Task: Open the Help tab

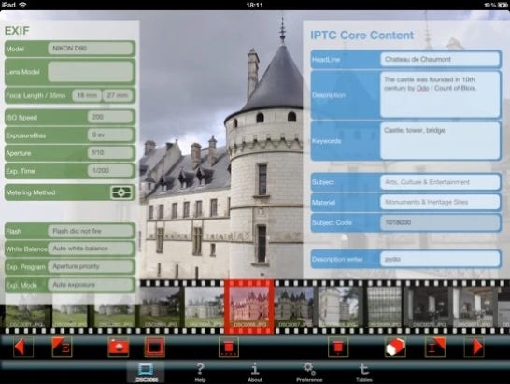Action: coord(200,372)
